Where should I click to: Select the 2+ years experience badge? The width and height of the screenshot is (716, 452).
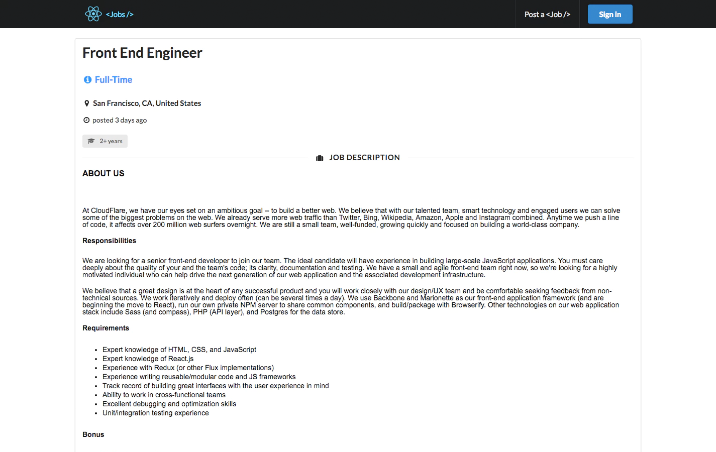coord(105,141)
